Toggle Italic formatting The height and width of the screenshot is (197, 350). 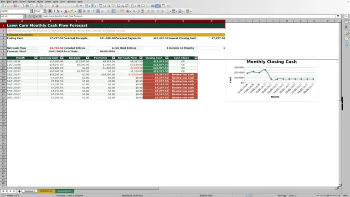tap(54, 11)
